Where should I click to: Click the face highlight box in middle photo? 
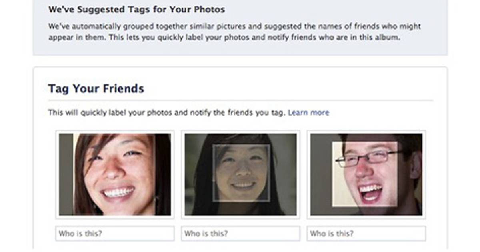(x=241, y=173)
